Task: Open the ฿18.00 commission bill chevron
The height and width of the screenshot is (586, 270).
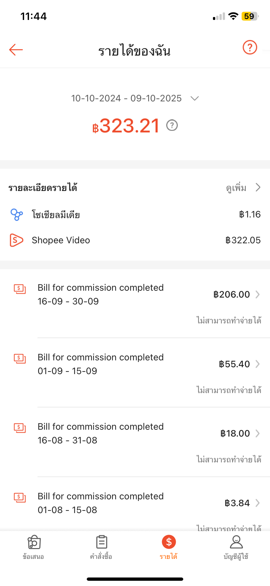Action: click(258, 433)
